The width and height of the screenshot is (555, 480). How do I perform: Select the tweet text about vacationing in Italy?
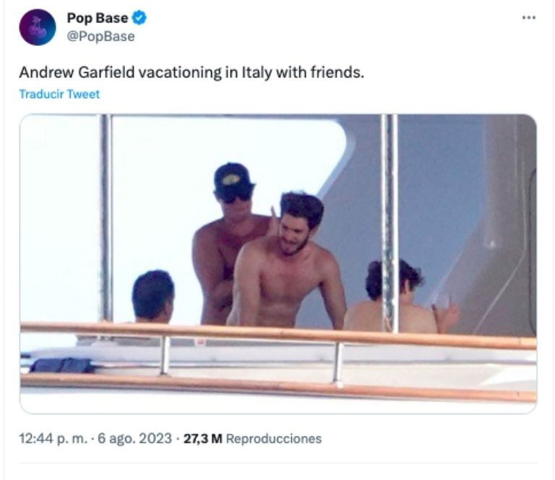click(x=192, y=72)
